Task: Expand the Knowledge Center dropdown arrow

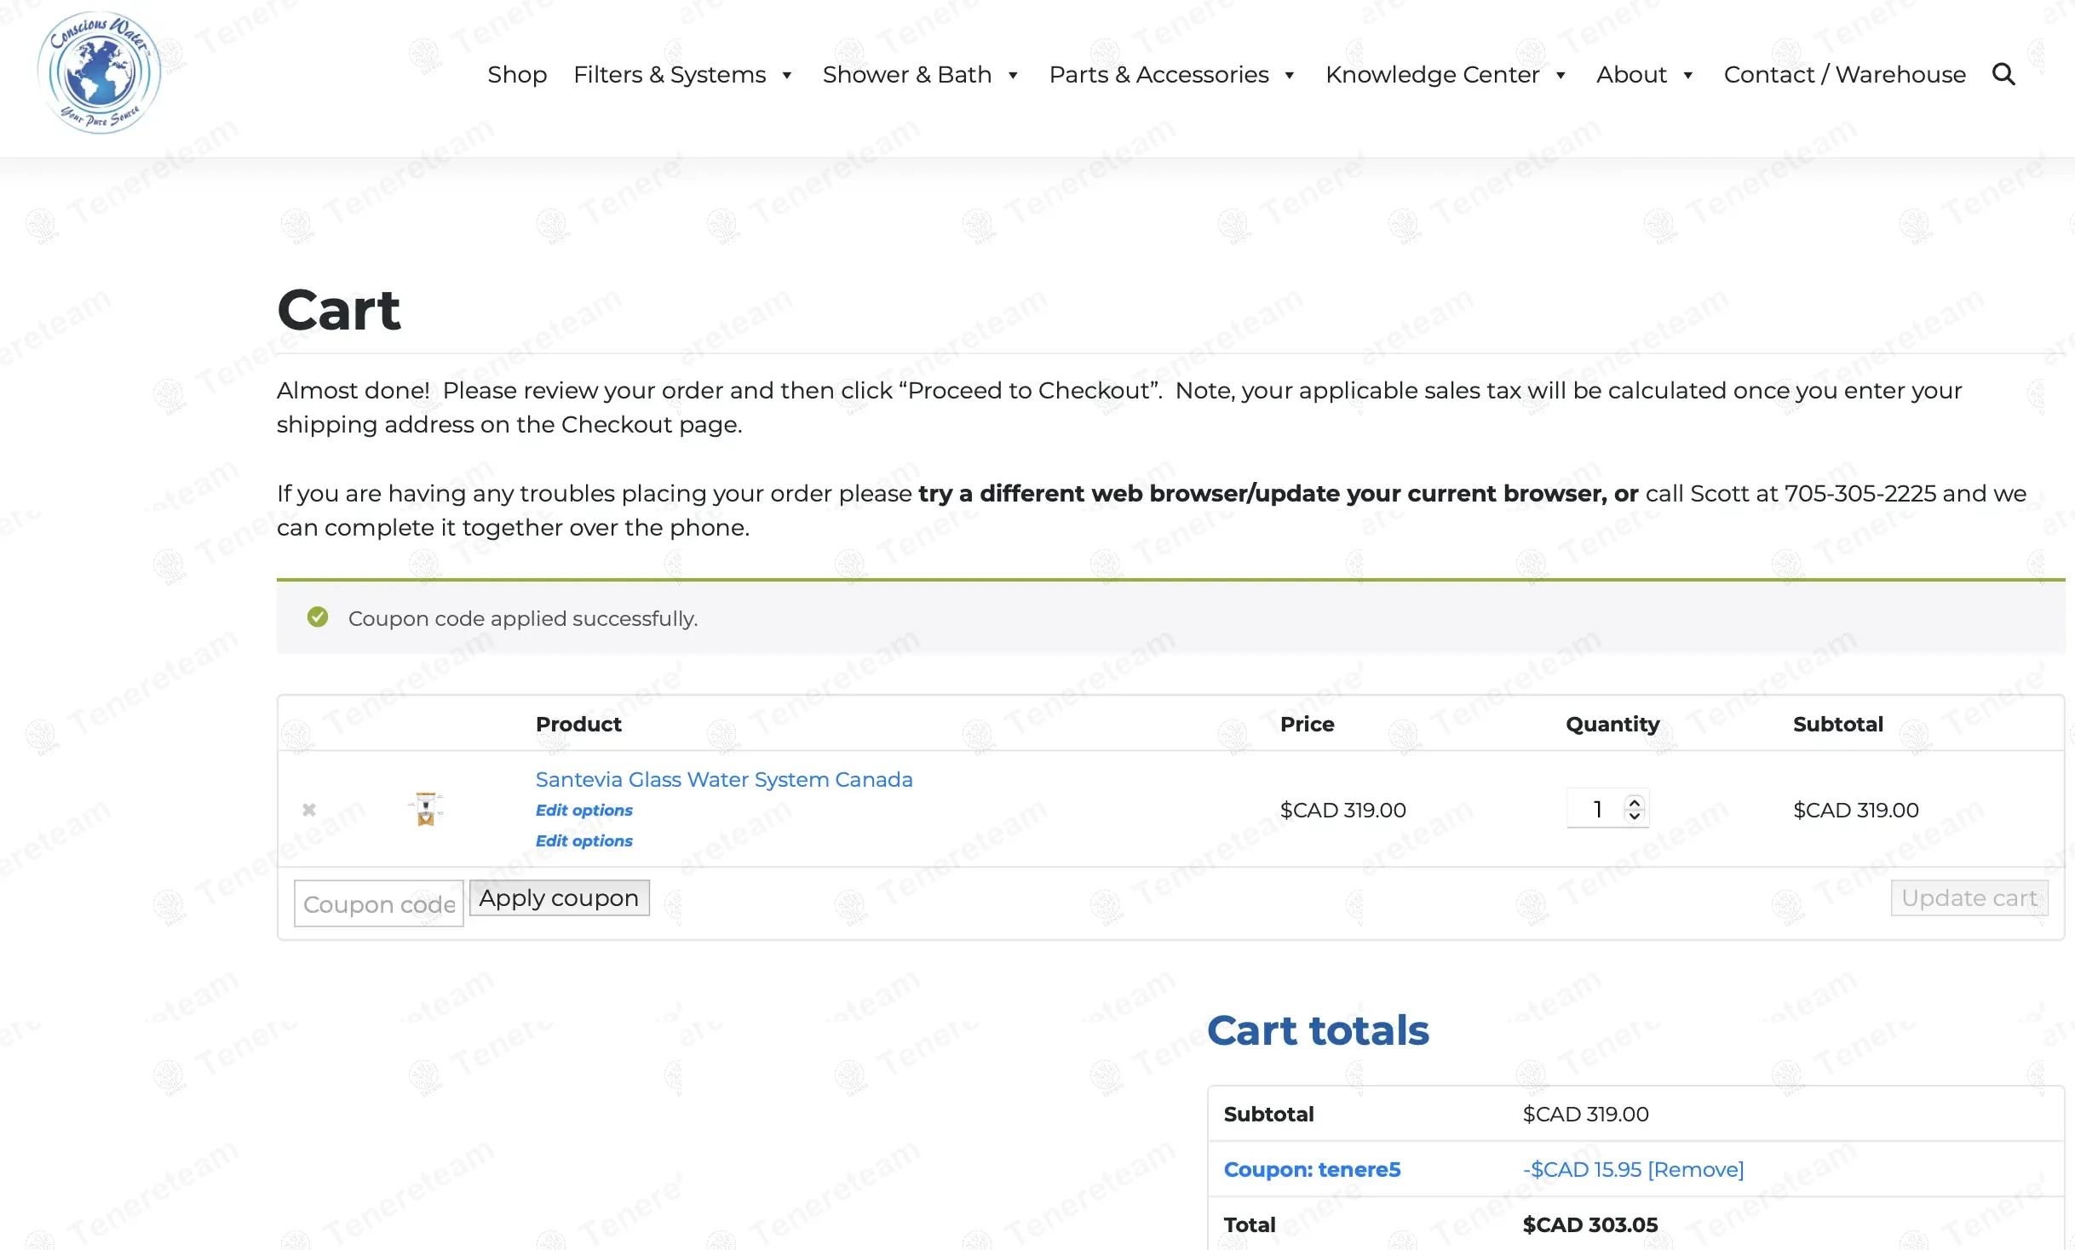Action: pos(1561,76)
